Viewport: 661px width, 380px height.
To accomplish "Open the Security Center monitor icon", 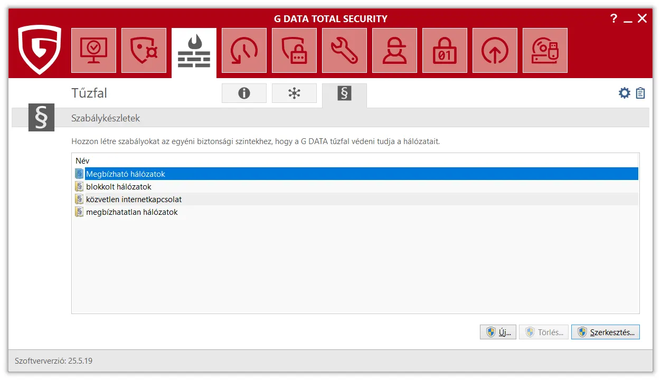I will (x=93, y=51).
